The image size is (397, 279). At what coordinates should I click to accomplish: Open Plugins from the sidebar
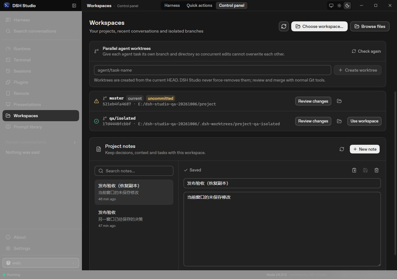(41, 82)
